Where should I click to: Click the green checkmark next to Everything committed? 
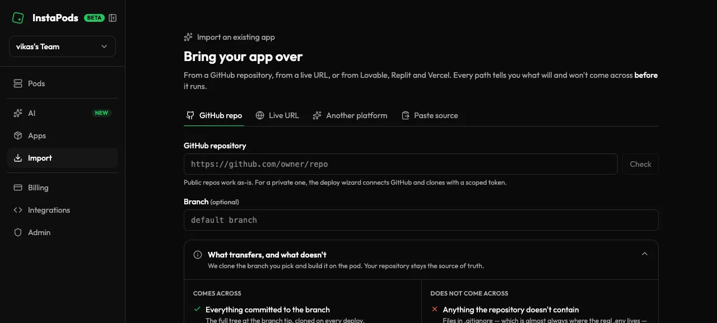coord(197,309)
